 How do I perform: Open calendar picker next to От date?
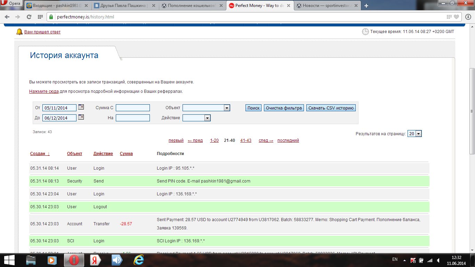pos(81,107)
